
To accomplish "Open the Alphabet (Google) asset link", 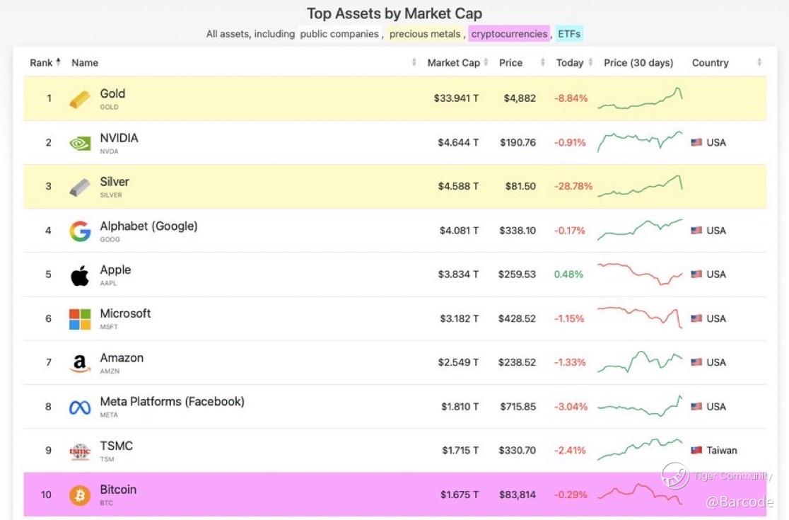I will (x=148, y=226).
